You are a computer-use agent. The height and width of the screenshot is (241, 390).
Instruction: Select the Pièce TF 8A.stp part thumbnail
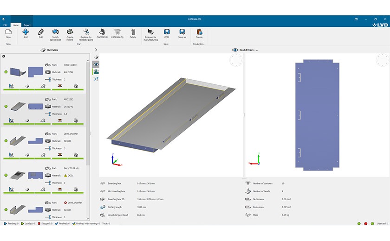(x=18, y=175)
